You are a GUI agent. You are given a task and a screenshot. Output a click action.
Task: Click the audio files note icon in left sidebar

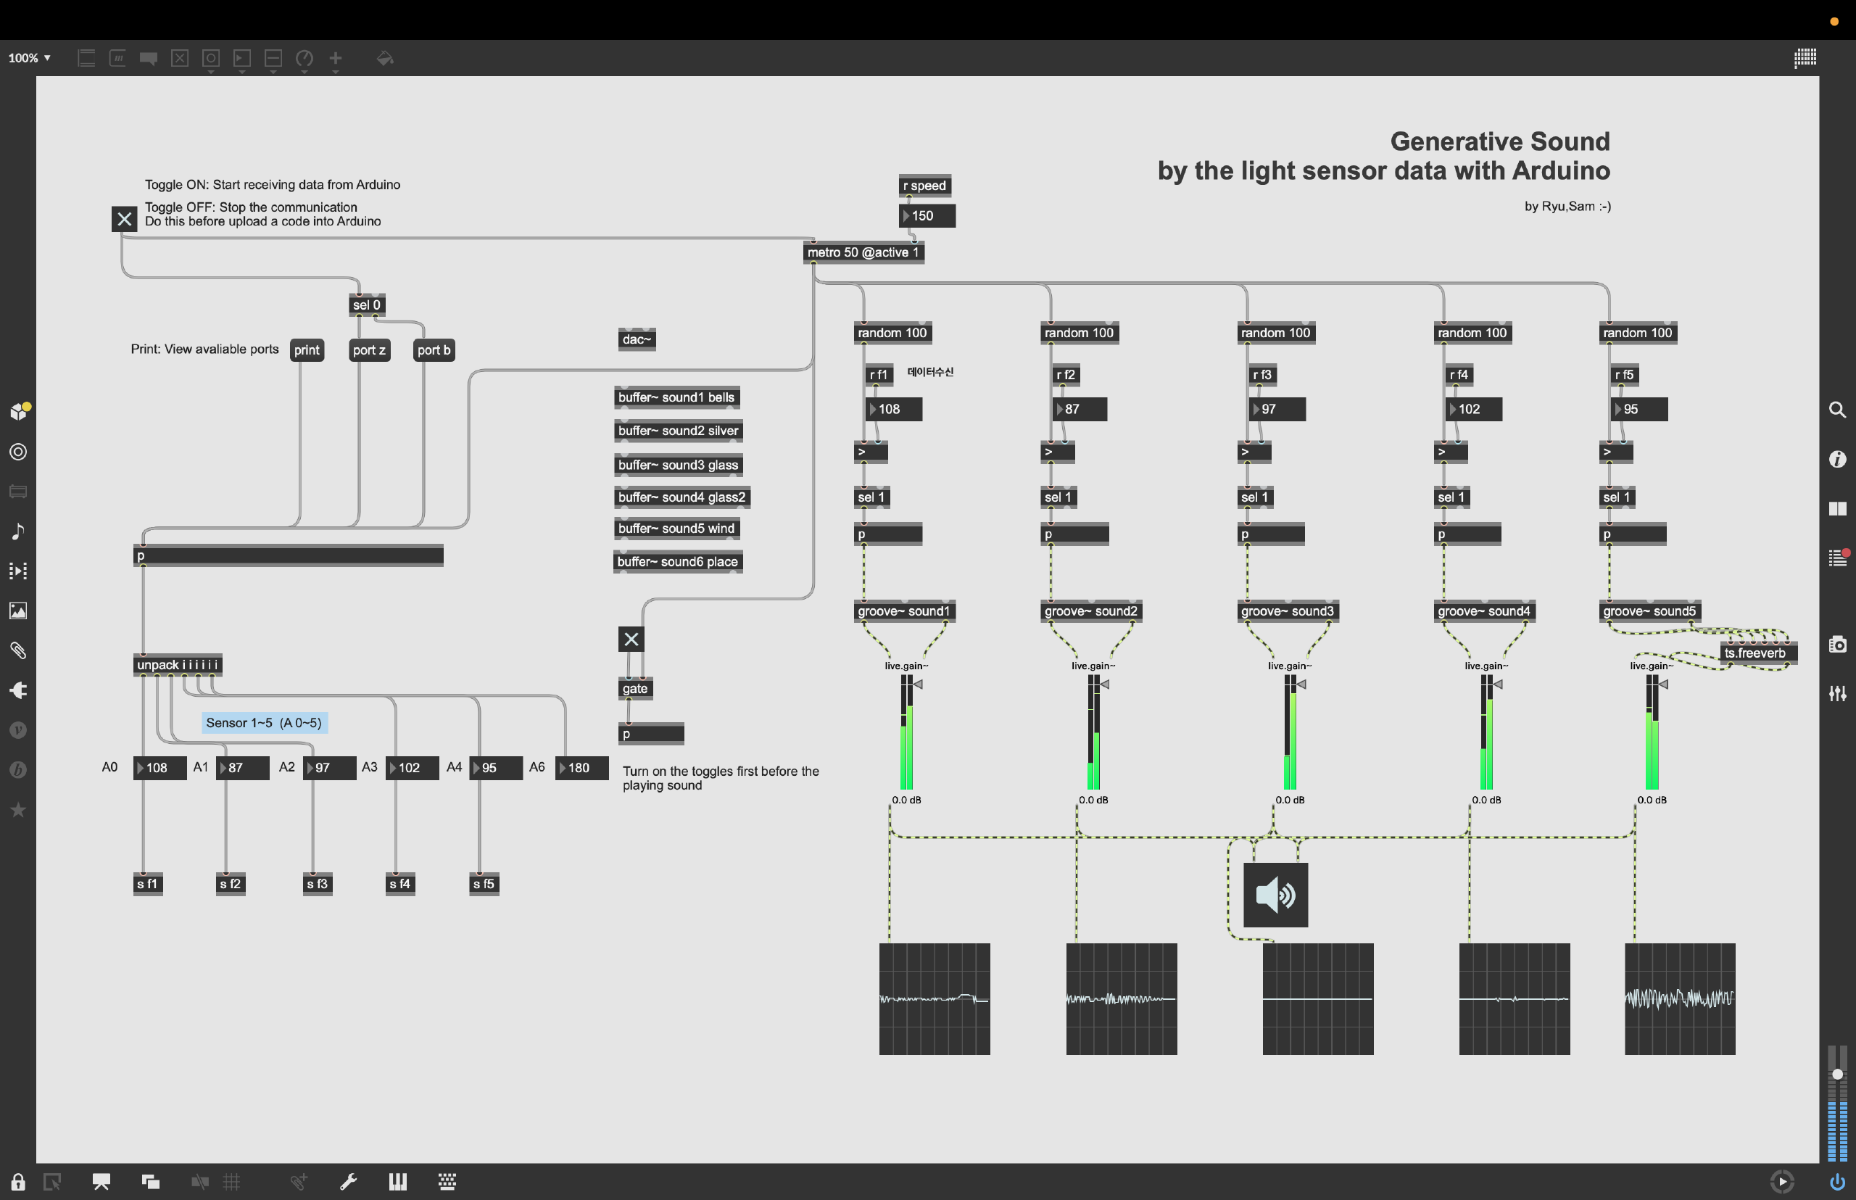pos(18,531)
